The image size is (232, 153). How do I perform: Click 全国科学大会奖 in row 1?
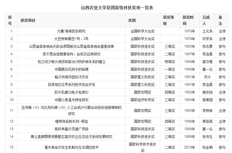click(x=143, y=31)
